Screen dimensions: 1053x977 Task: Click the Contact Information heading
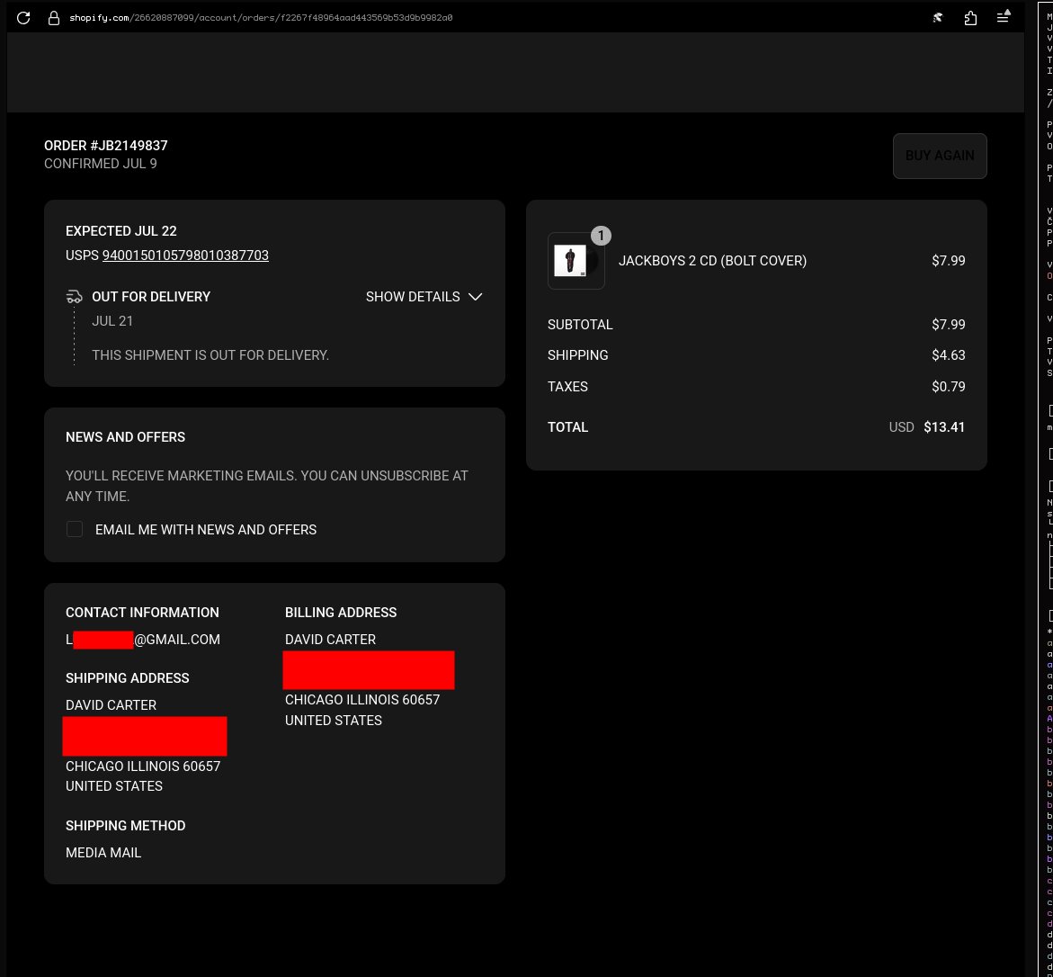coord(142,613)
